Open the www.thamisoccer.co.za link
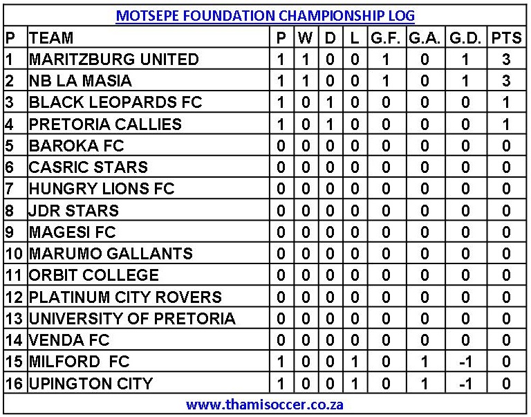Screen dimensions: 531x417 [265, 405]
